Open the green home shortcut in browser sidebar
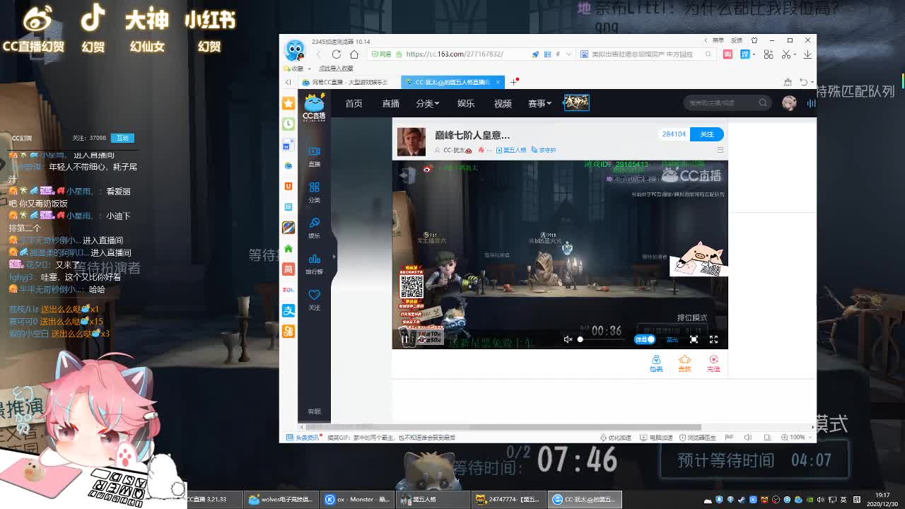 (x=288, y=248)
